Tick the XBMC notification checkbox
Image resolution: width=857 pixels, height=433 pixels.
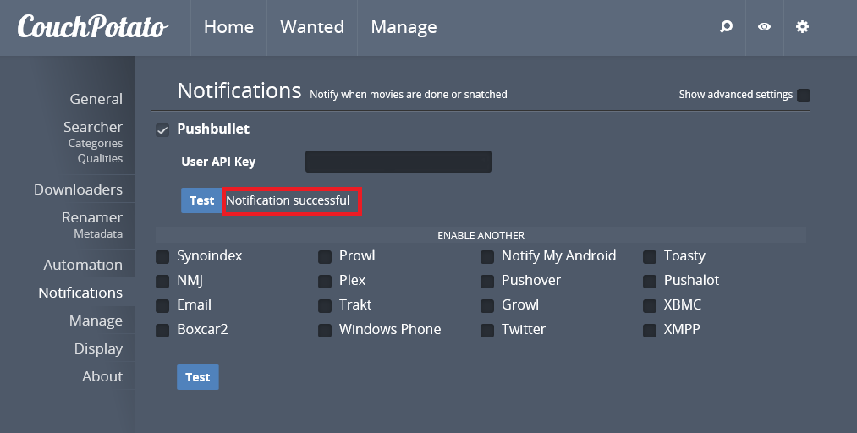(x=650, y=305)
